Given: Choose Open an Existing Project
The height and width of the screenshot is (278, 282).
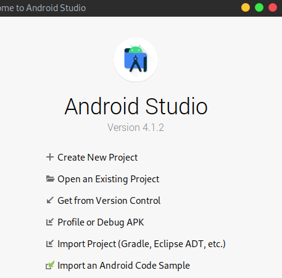Looking at the screenshot, I should point(109,179).
